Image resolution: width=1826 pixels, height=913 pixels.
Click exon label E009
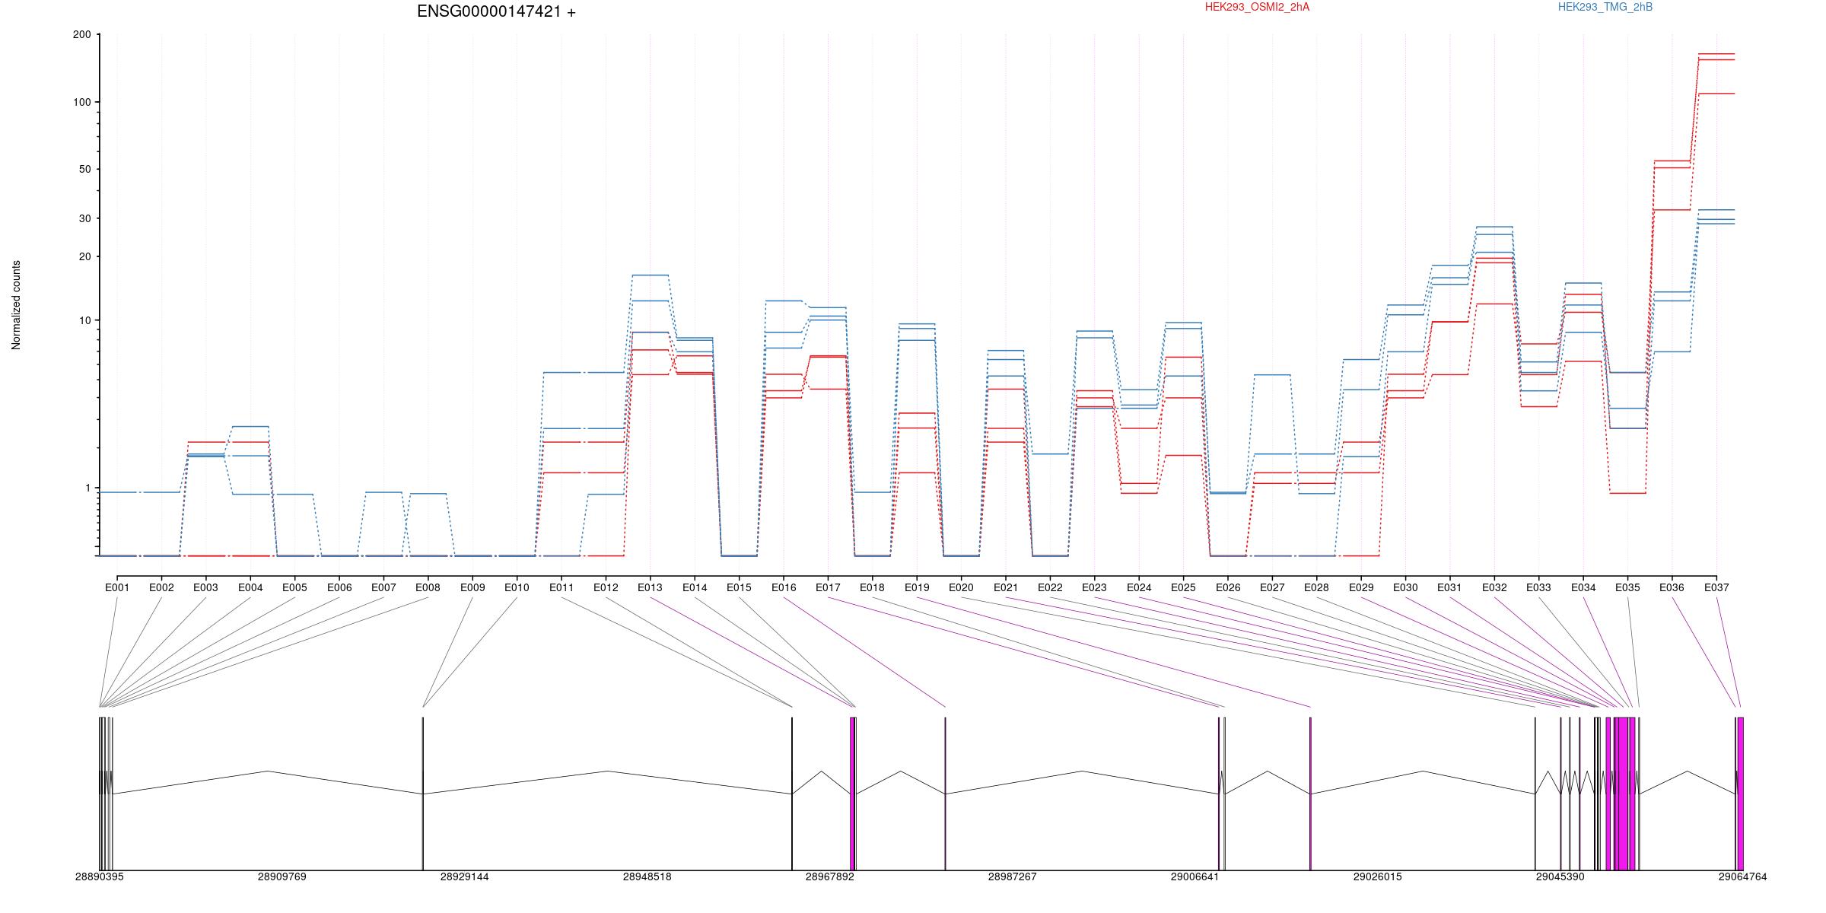tap(472, 587)
